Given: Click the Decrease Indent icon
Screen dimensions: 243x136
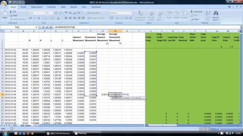Looking at the screenshot, I should (x=79, y=18).
